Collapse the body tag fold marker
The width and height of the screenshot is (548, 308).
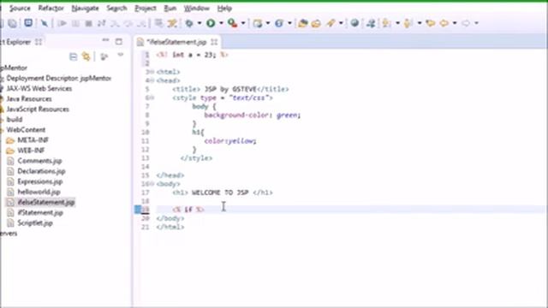tap(152, 184)
